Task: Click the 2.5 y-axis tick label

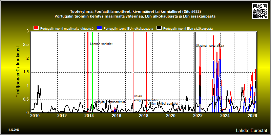Action: pyautogui.click(x=26, y=45)
